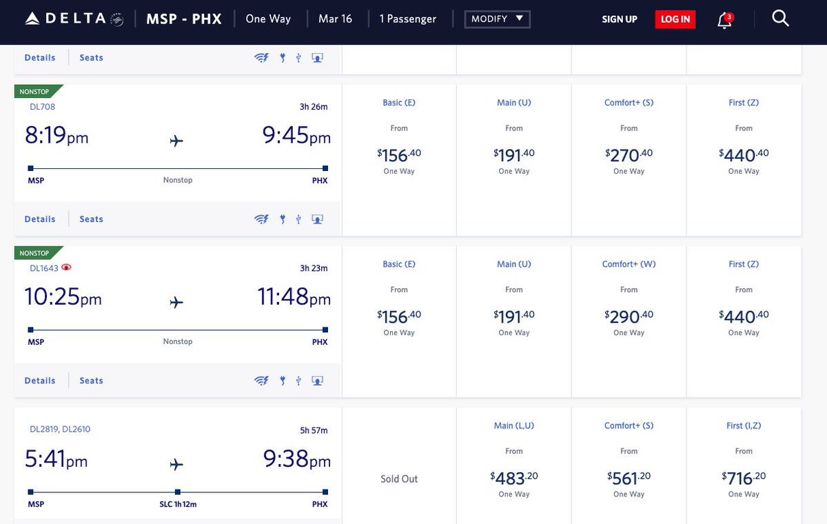The height and width of the screenshot is (524, 827).
Task: Click flight number DL1643
Action: click(x=44, y=268)
